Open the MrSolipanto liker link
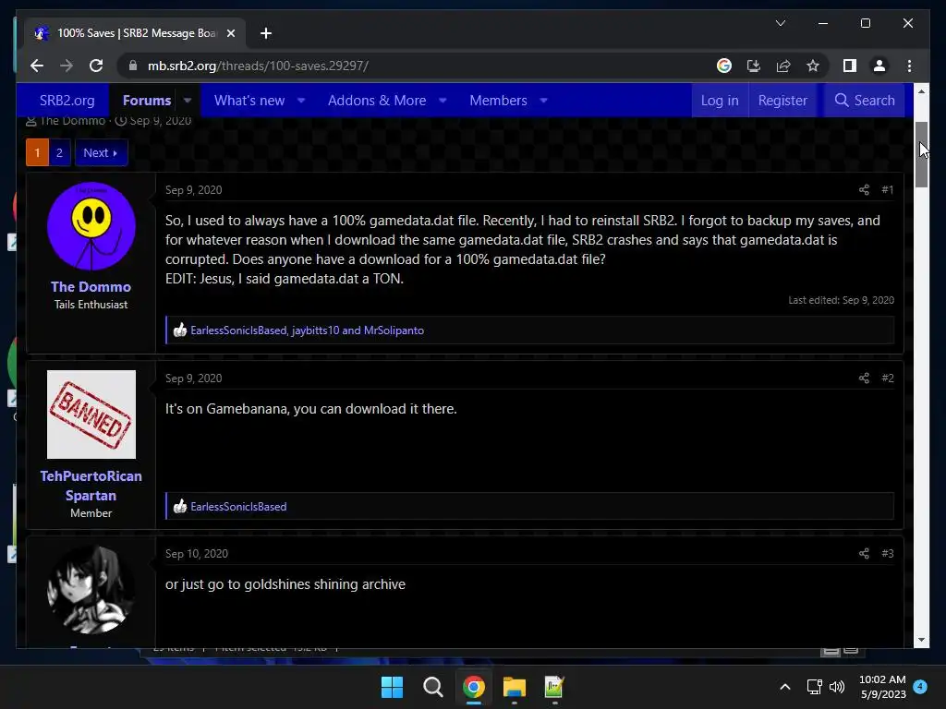946x709 pixels. [x=394, y=330]
